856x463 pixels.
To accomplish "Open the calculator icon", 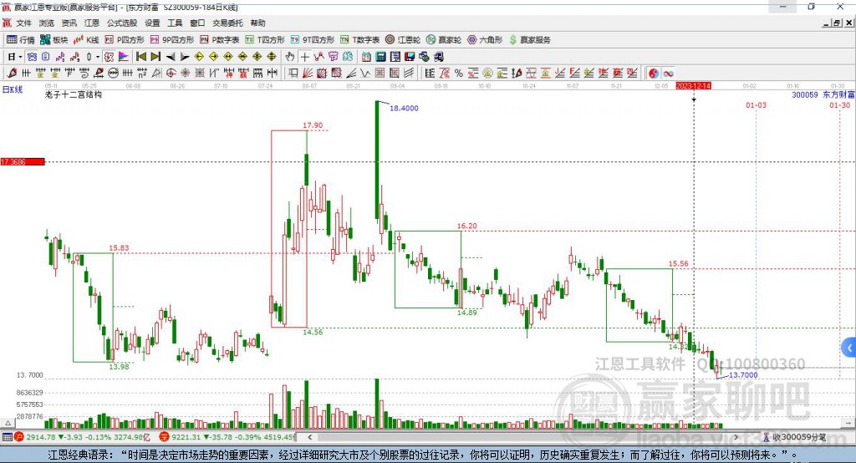I will tap(380, 57).
